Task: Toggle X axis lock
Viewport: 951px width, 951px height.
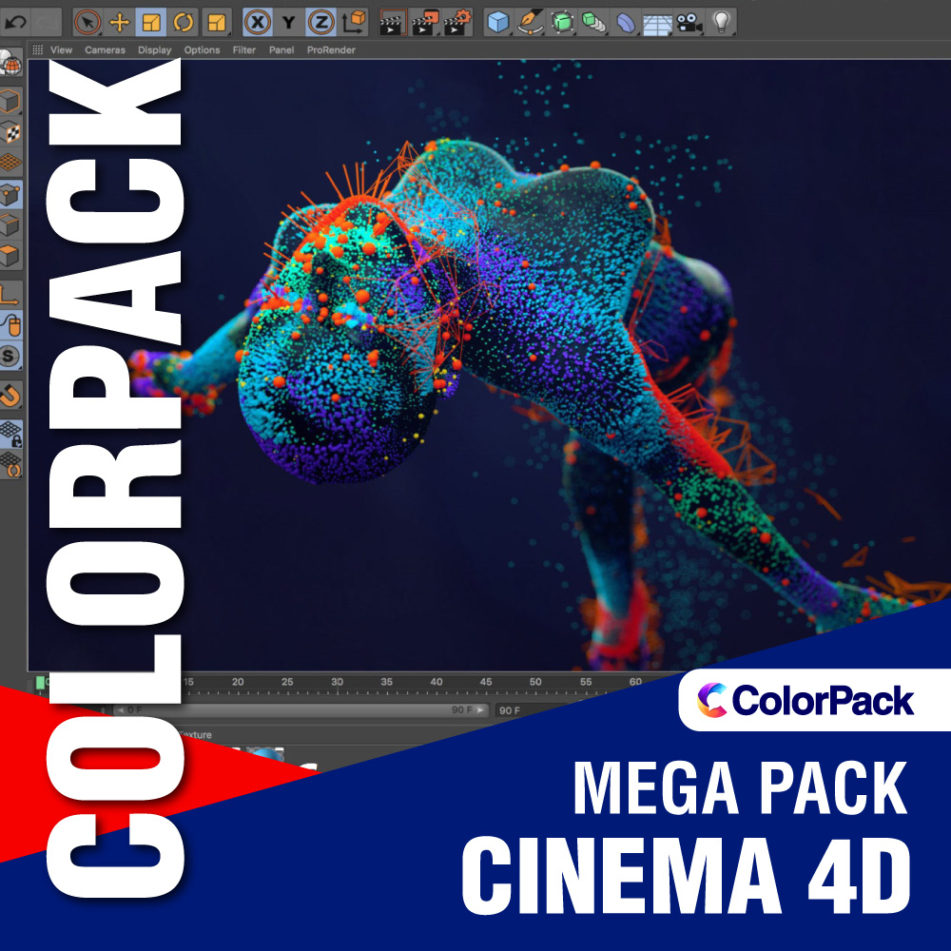Action: tap(257, 21)
